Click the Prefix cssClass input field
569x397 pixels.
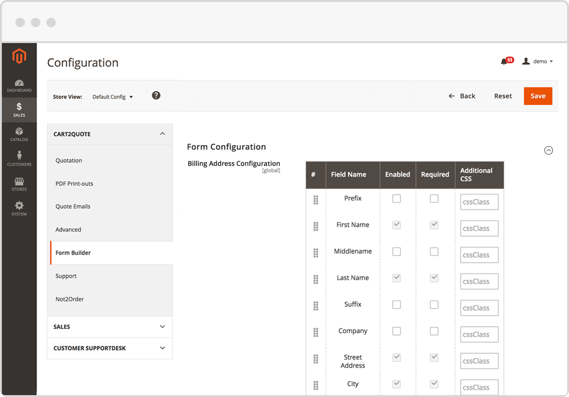click(x=479, y=202)
